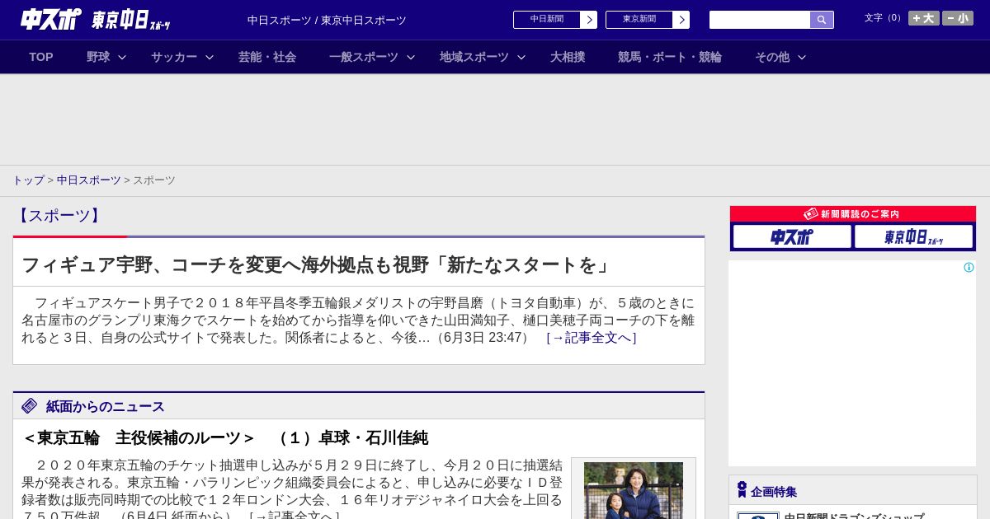
Task: Select 芸能・社会 in the navigation bar
Action: tap(267, 57)
